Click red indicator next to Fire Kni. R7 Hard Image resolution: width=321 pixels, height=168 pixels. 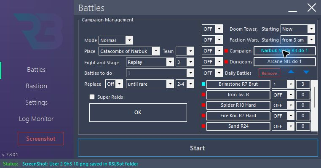point(203,115)
